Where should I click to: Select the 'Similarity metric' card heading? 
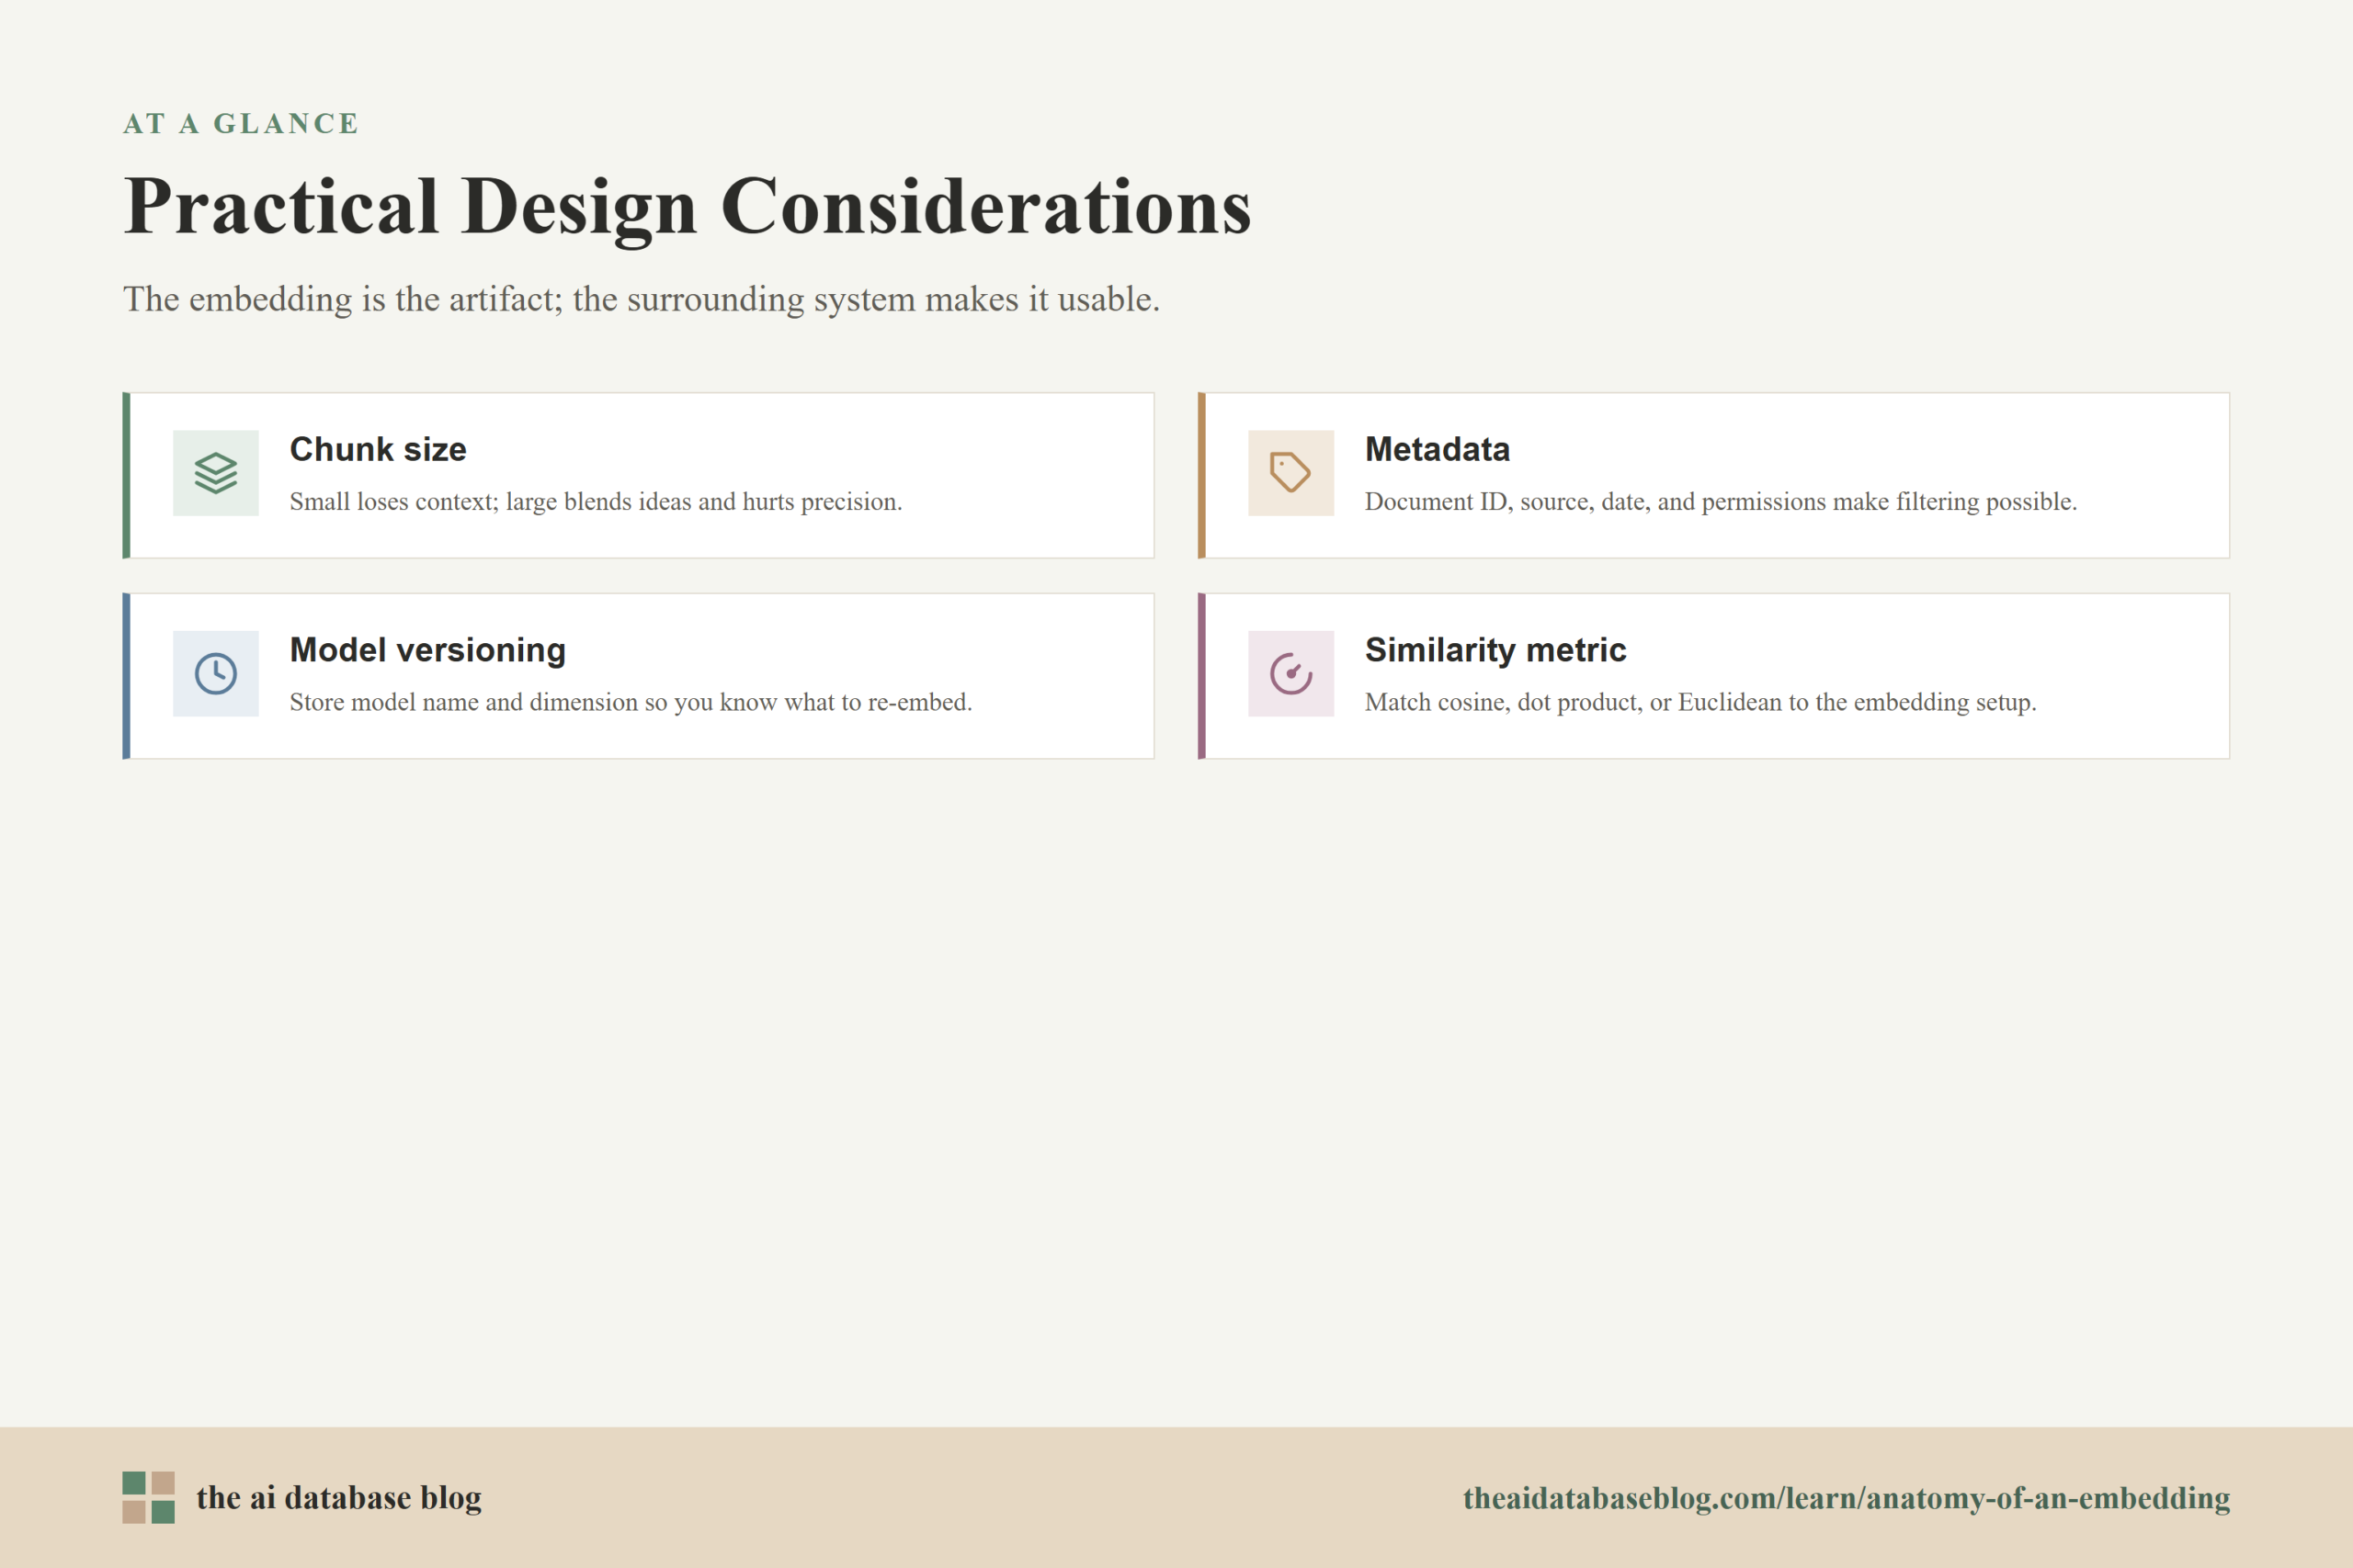(1495, 650)
